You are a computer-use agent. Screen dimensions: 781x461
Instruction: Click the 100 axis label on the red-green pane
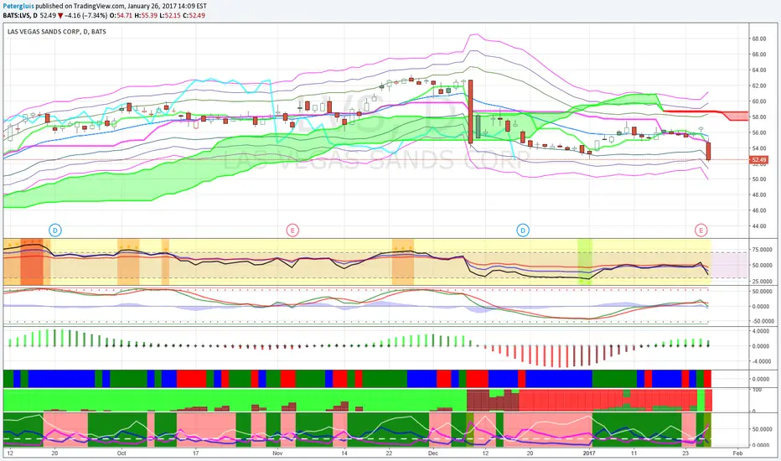[x=757, y=390]
